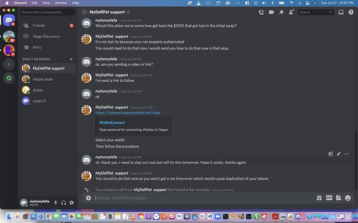This screenshot has height=223, width=358.
Task: Open the Window menu
Action: pos(61,3)
